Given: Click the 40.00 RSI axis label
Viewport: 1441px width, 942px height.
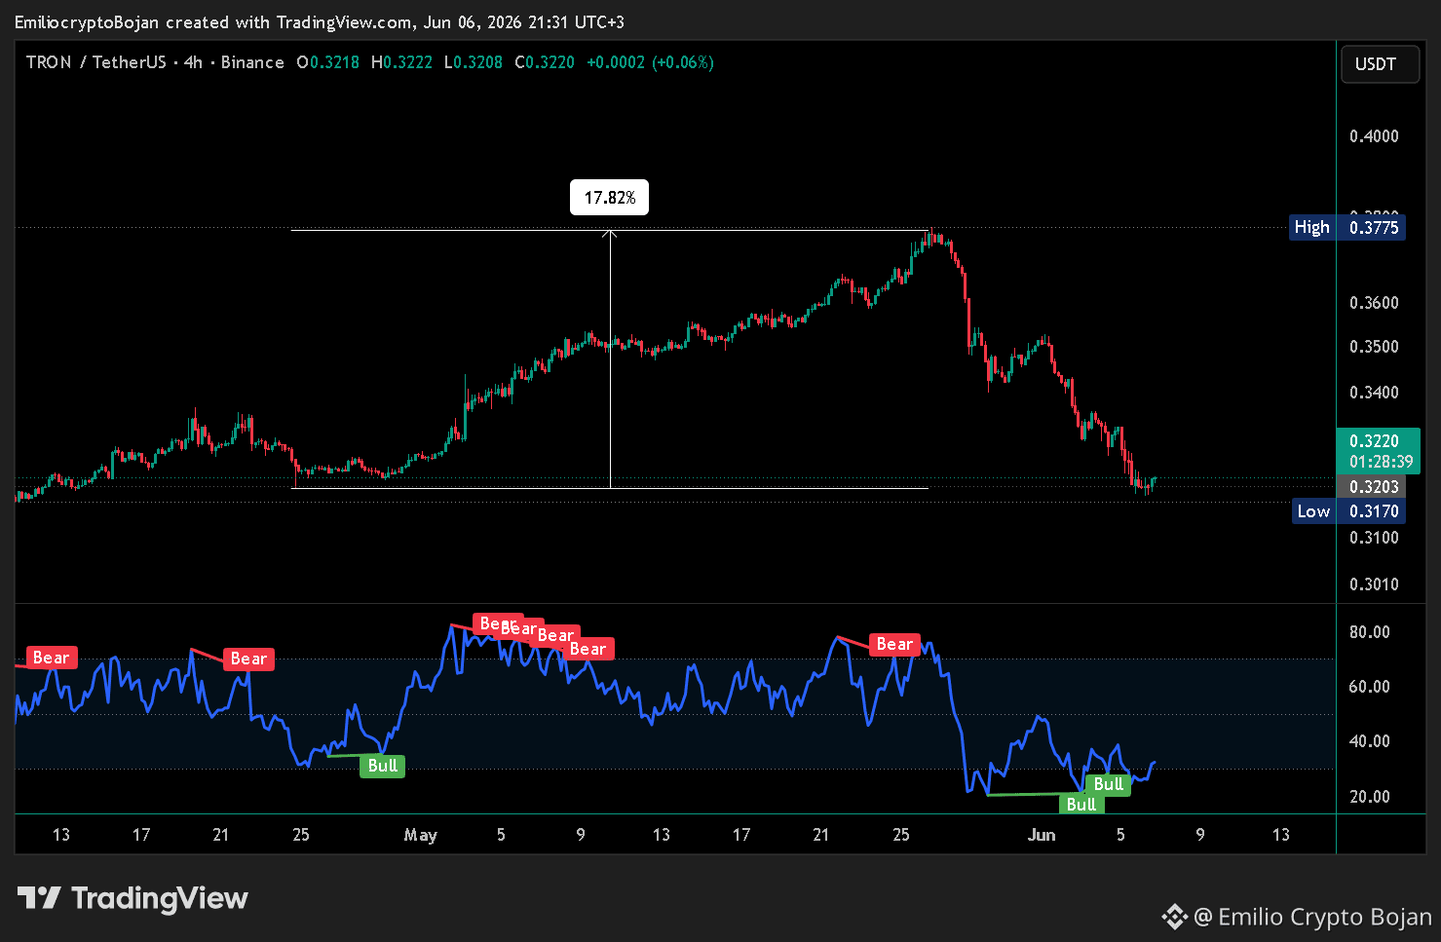Looking at the screenshot, I should [1370, 741].
